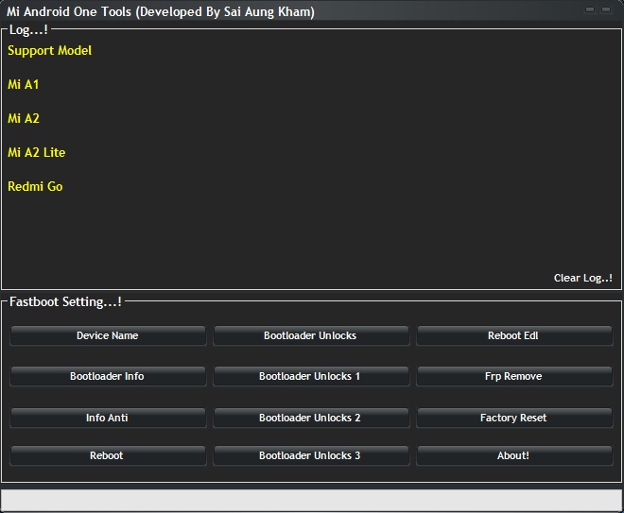624x513 pixels.
Task: Select the 'Mi A1' log line
Action: click(x=23, y=84)
